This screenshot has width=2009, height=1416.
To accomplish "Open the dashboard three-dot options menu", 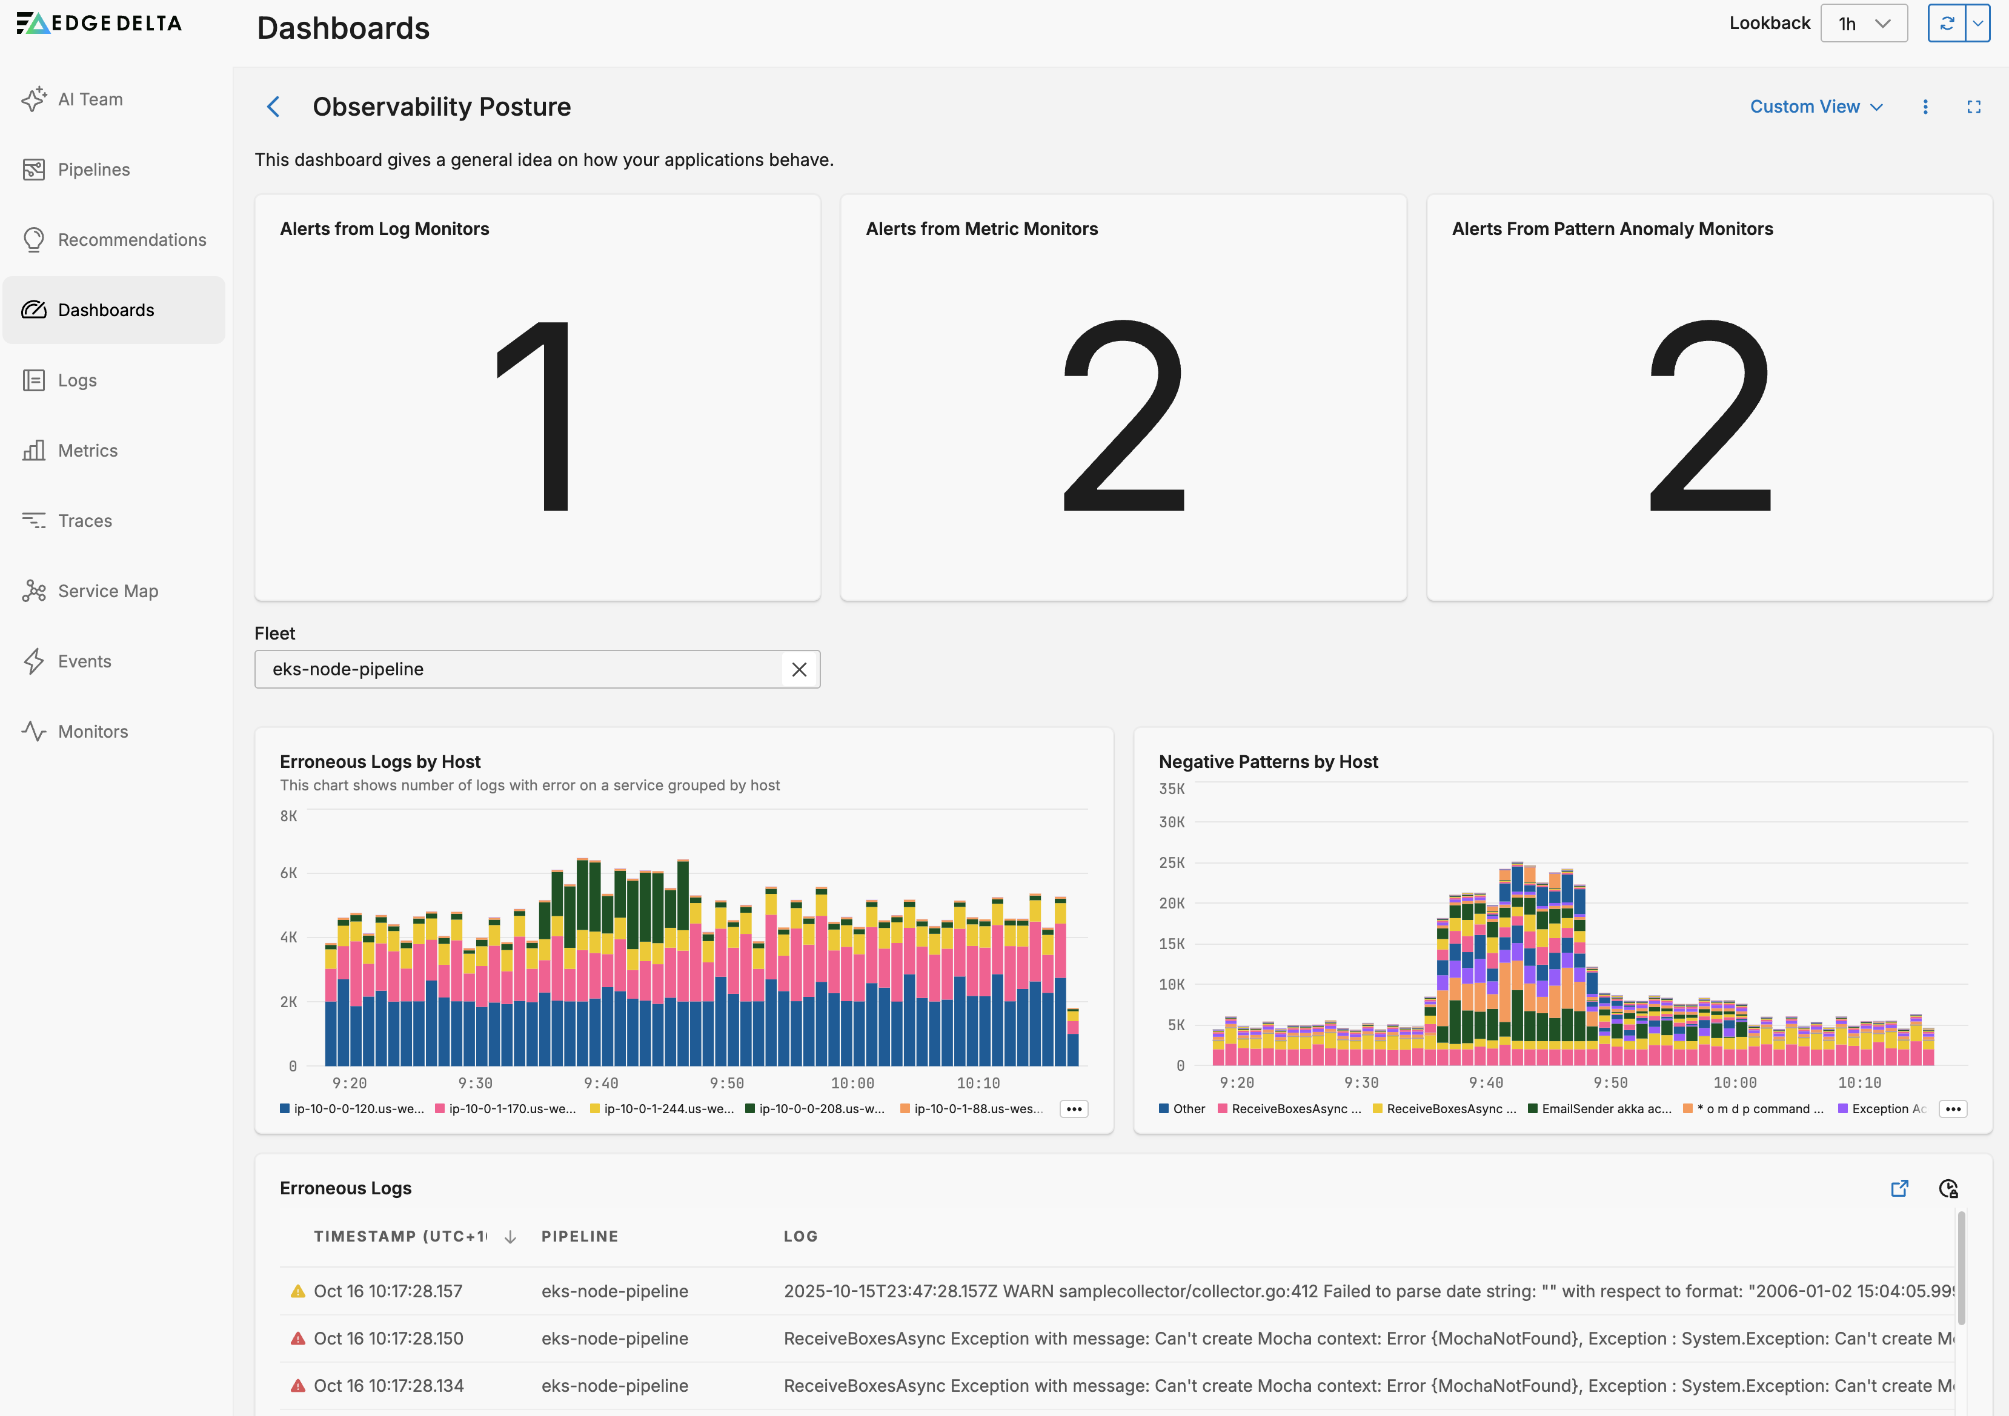I will tap(1925, 107).
